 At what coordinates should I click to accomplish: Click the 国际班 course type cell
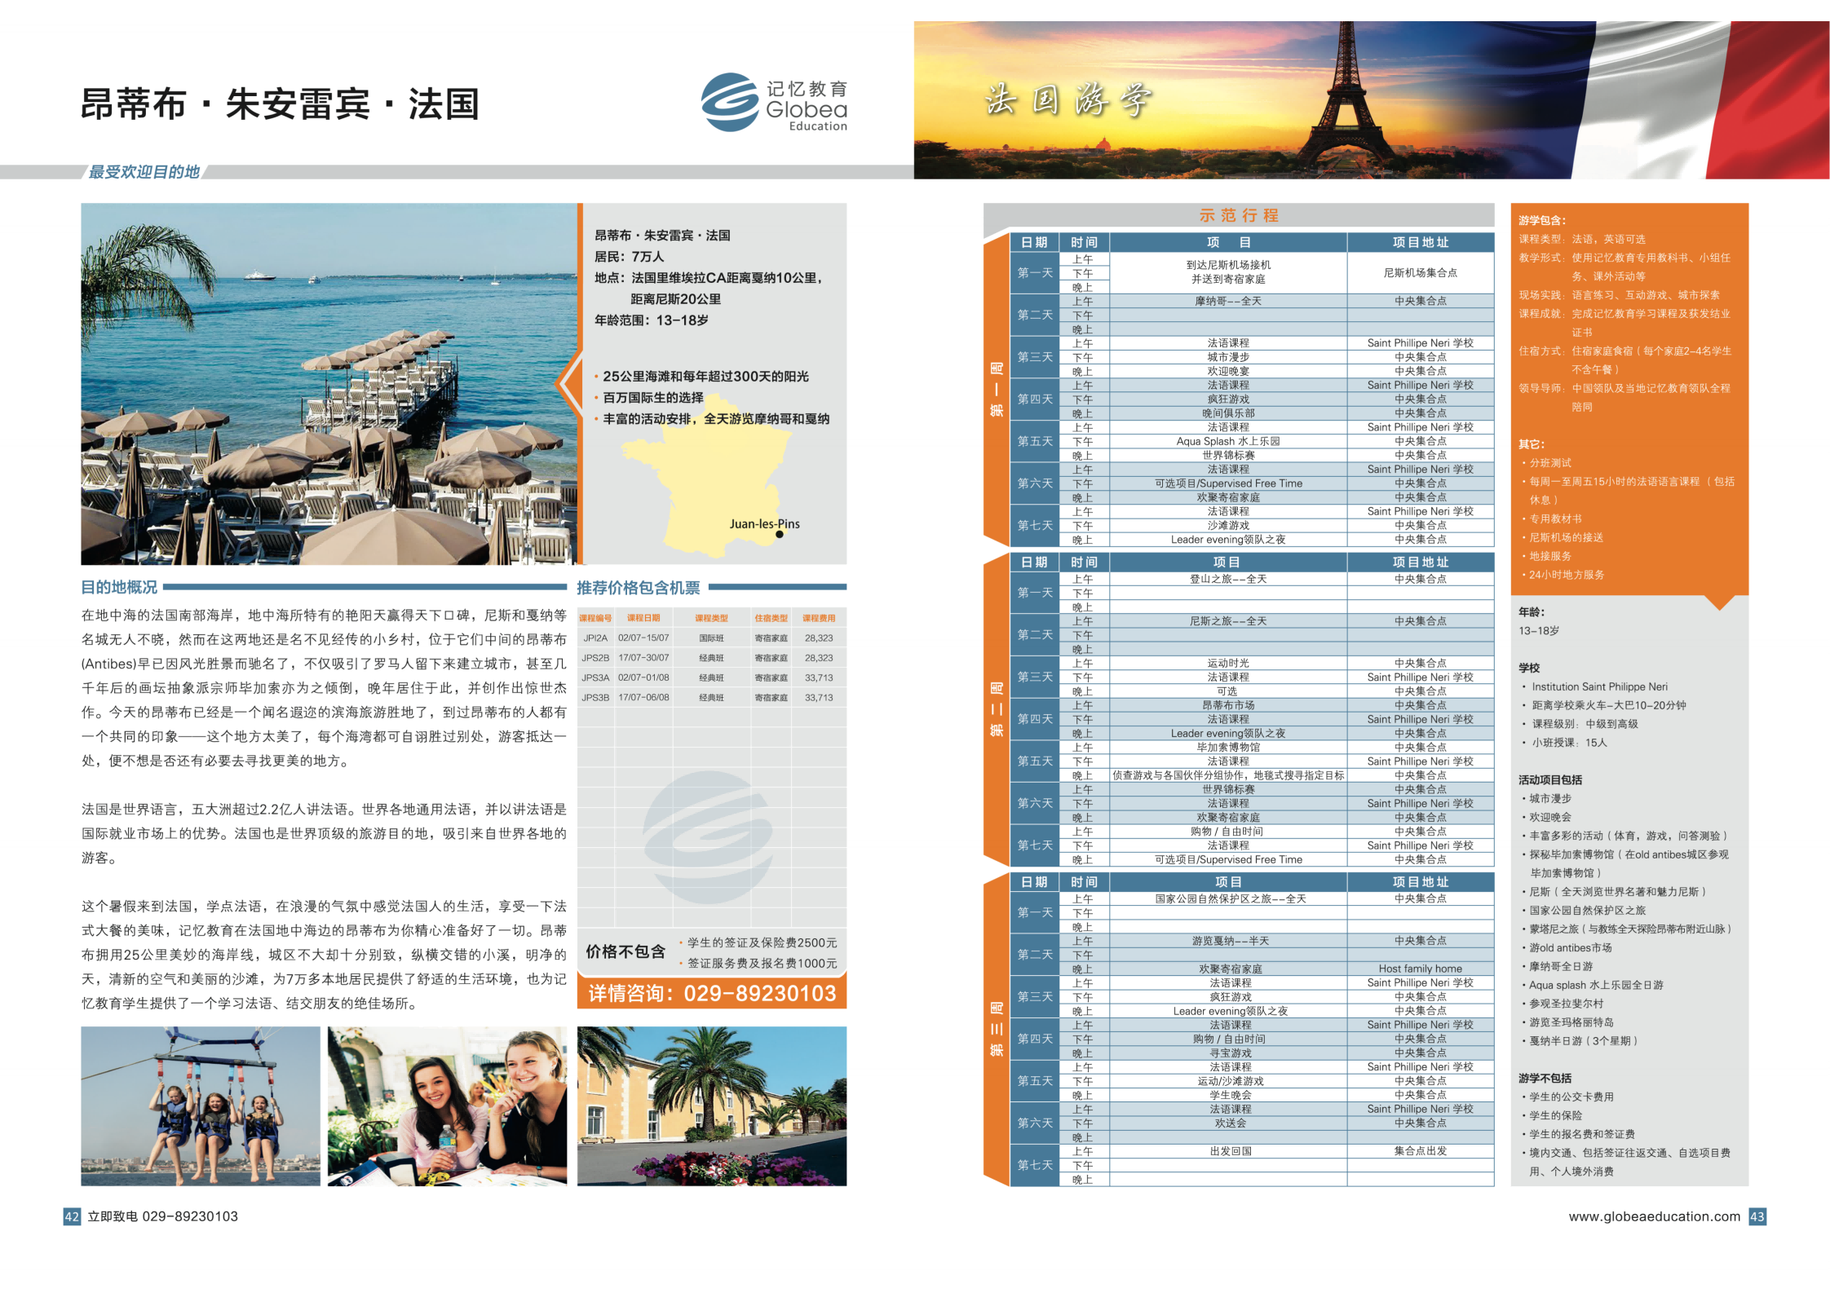point(711,638)
